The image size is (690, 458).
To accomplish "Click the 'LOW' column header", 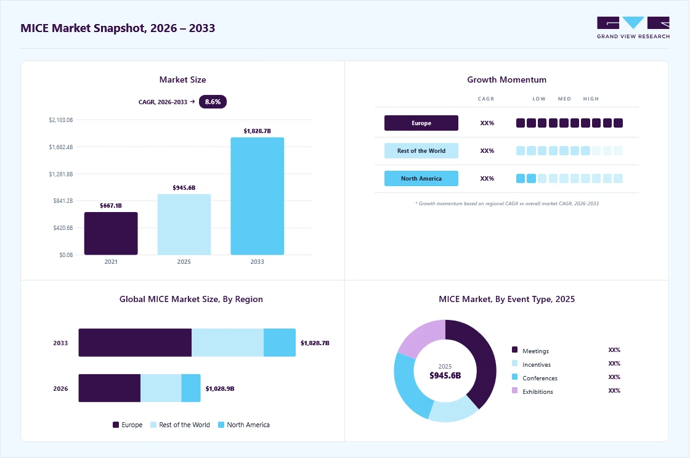I will point(539,99).
